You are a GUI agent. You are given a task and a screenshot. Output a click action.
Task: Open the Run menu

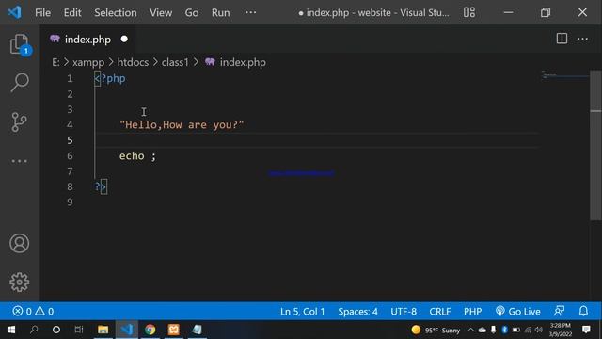click(220, 12)
